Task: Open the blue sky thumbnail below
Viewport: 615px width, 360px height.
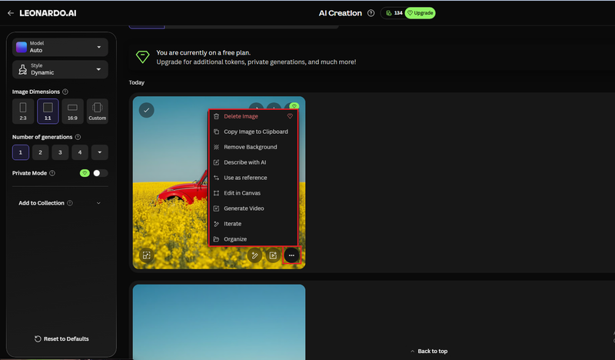Action: pos(219,322)
